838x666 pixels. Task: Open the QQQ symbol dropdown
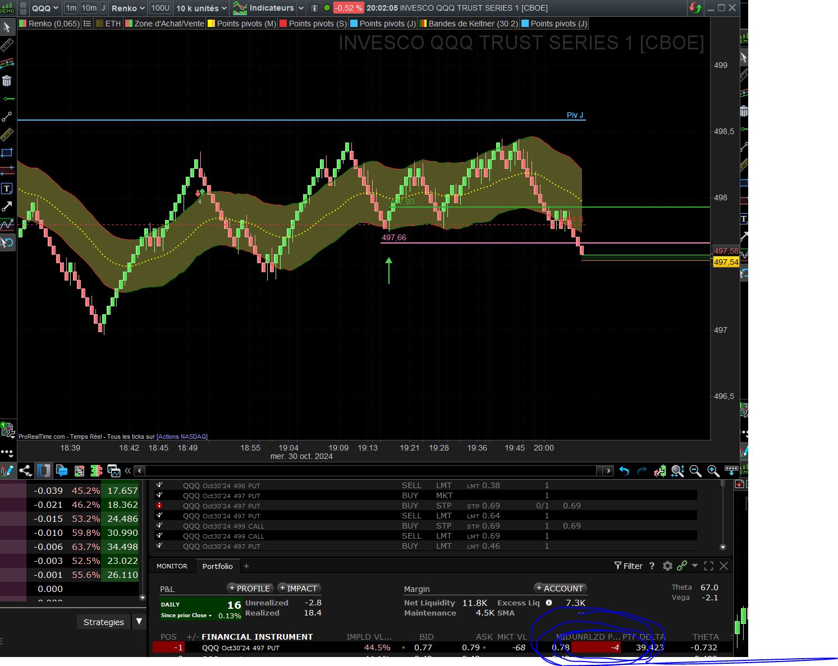tap(45, 8)
